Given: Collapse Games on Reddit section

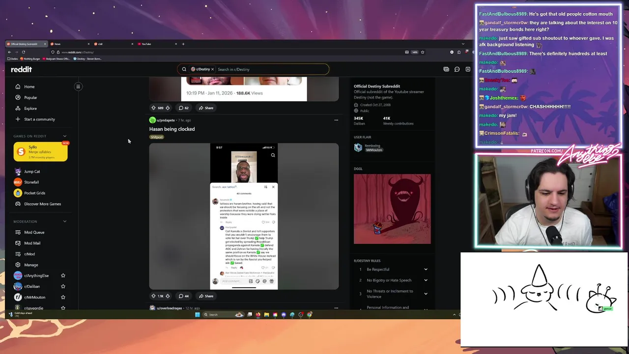Looking at the screenshot, I should pyautogui.click(x=64, y=136).
